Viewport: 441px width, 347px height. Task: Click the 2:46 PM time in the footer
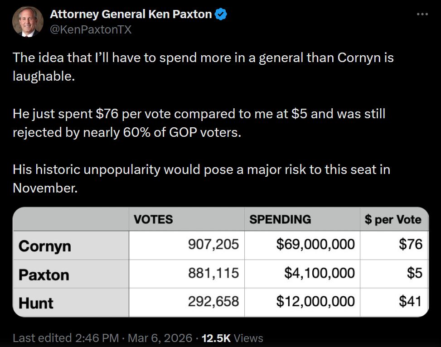click(x=97, y=338)
